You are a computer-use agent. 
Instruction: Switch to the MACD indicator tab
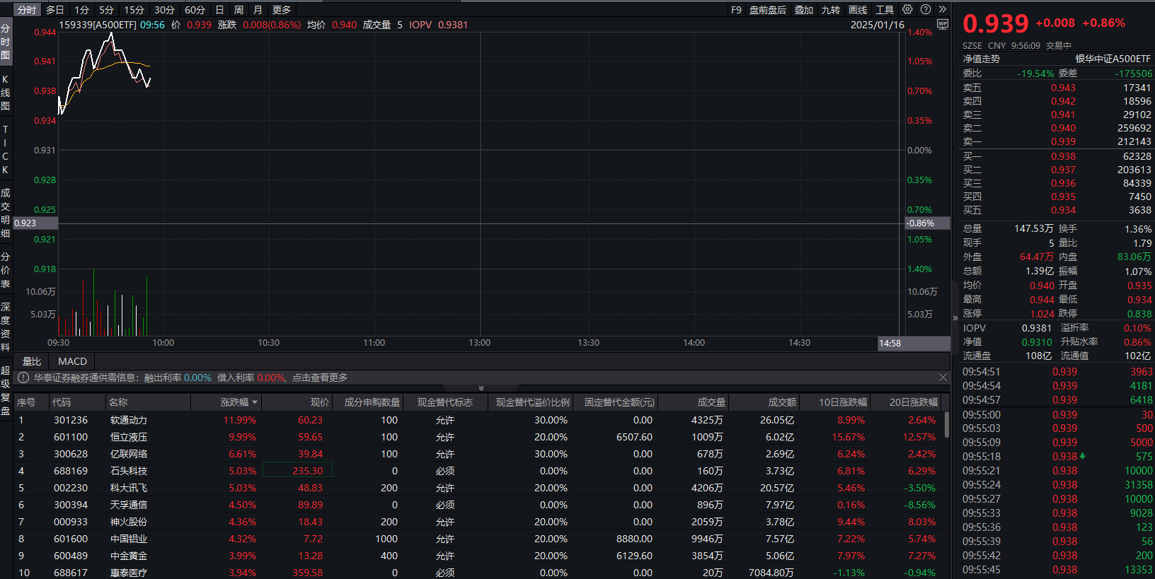[72, 361]
